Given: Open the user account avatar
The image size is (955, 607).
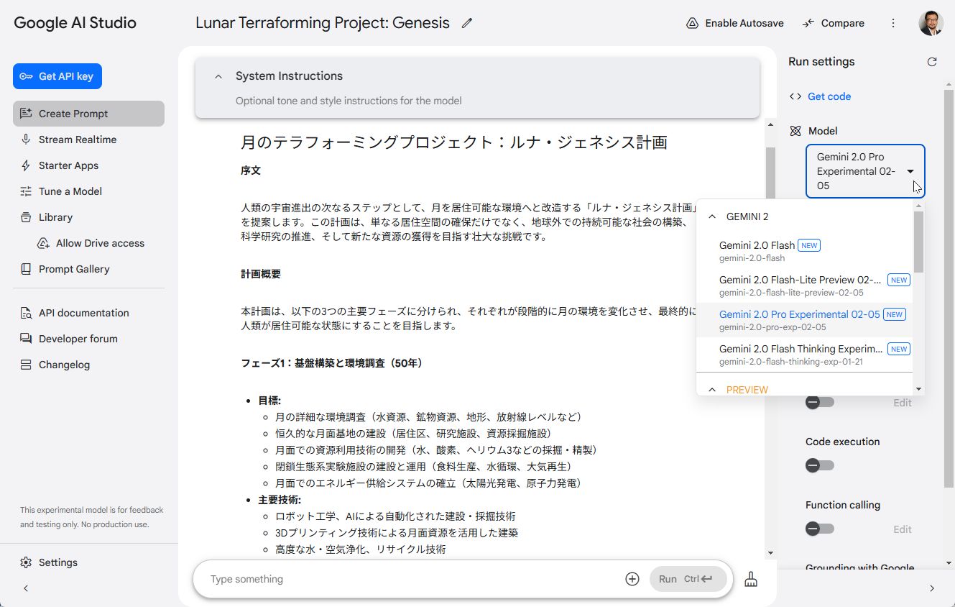Looking at the screenshot, I should click(931, 23).
